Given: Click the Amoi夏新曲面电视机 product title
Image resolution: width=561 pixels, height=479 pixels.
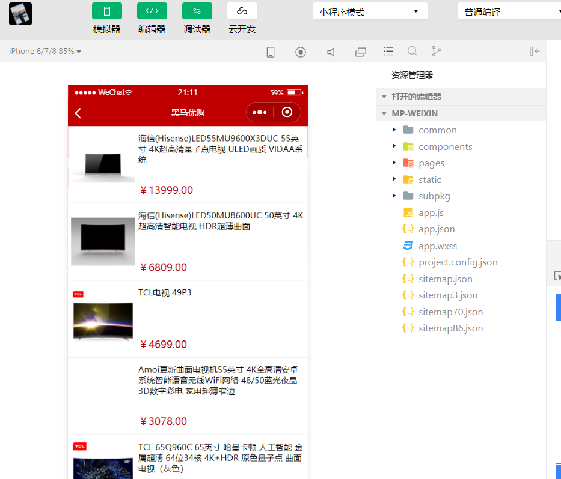Looking at the screenshot, I should 218,381.
